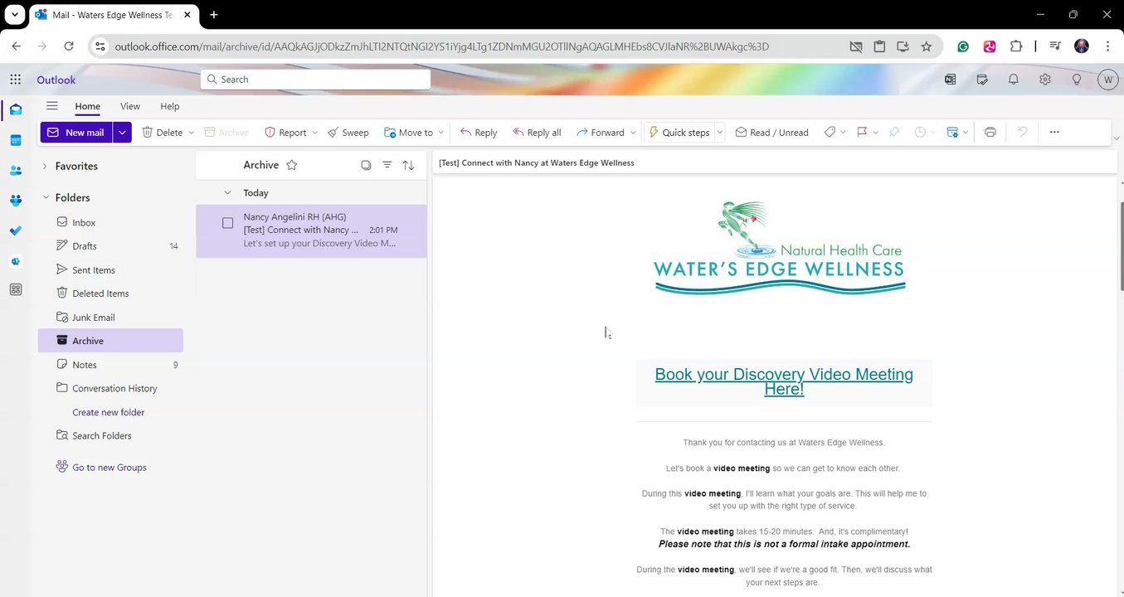Open the Inbox folder

(110, 222)
